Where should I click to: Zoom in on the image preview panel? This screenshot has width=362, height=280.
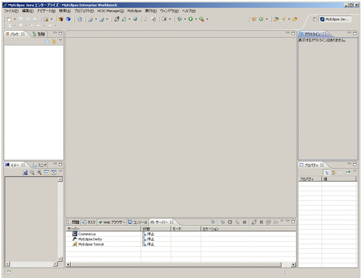click(x=39, y=172)
